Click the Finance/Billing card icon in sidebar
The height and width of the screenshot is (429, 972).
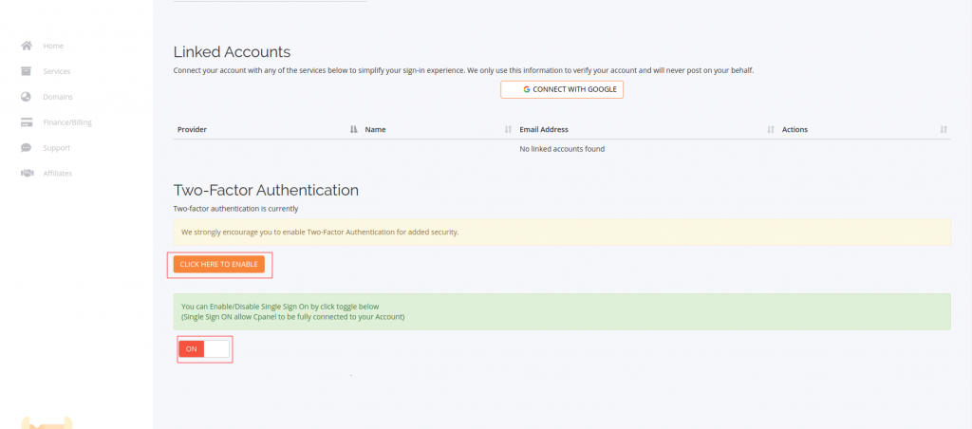pyautogui.click(x=27, y=122)
